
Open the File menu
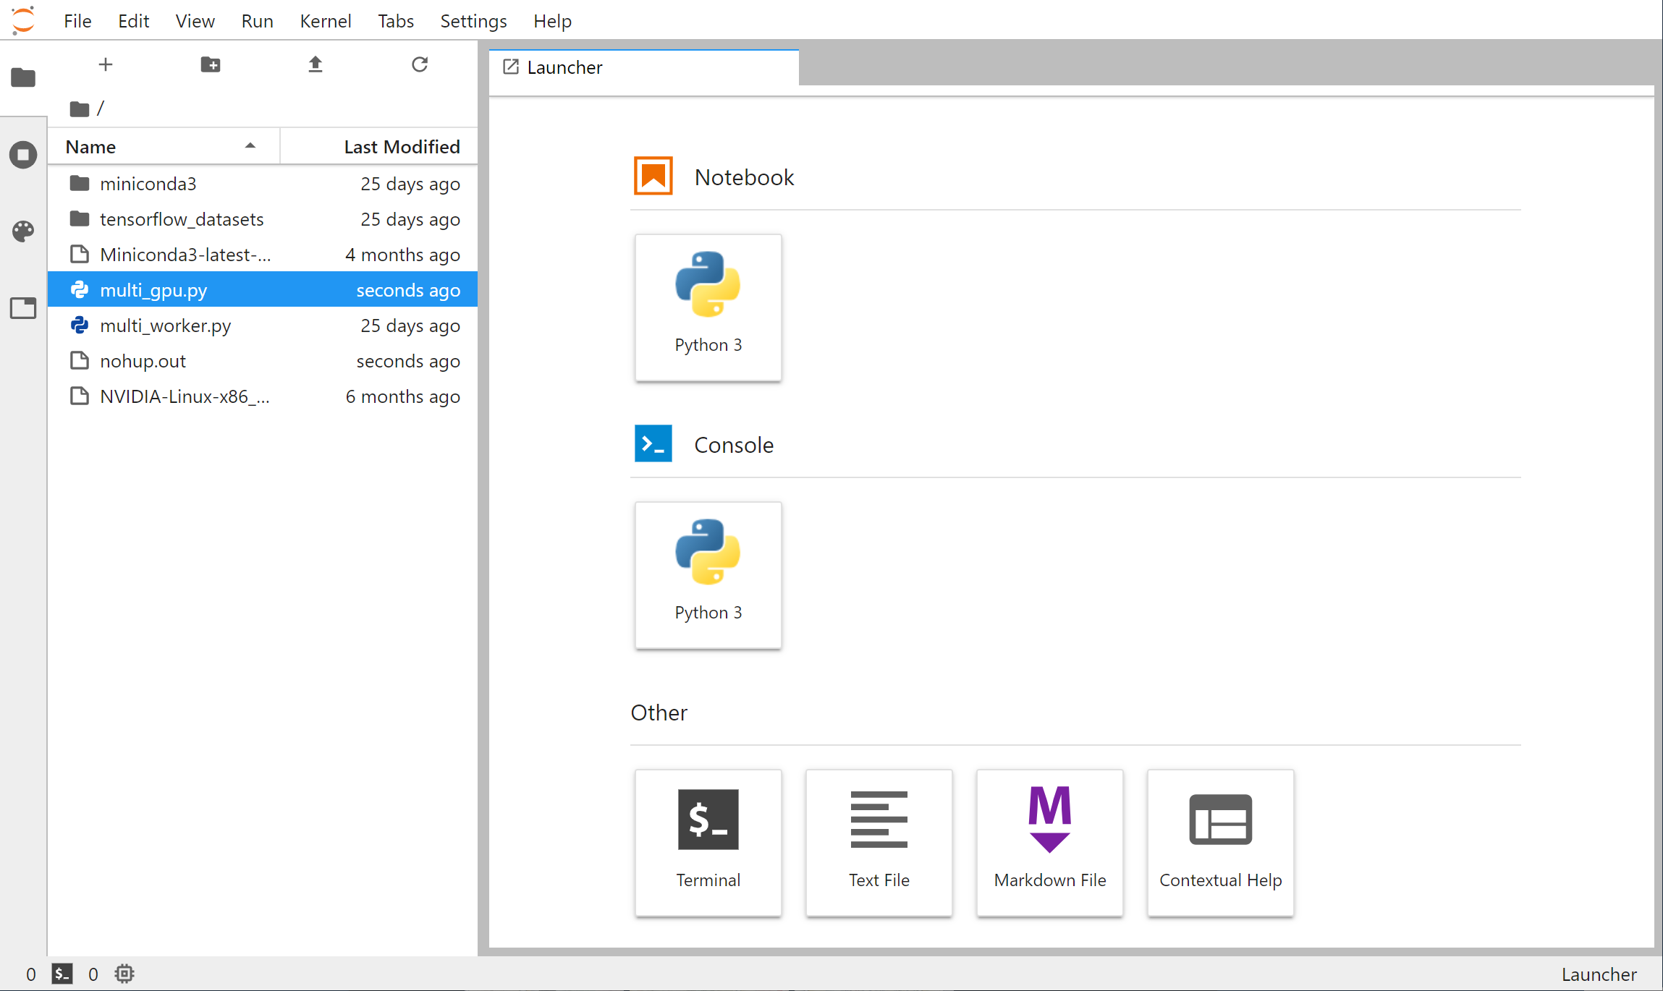coord(77,21)
